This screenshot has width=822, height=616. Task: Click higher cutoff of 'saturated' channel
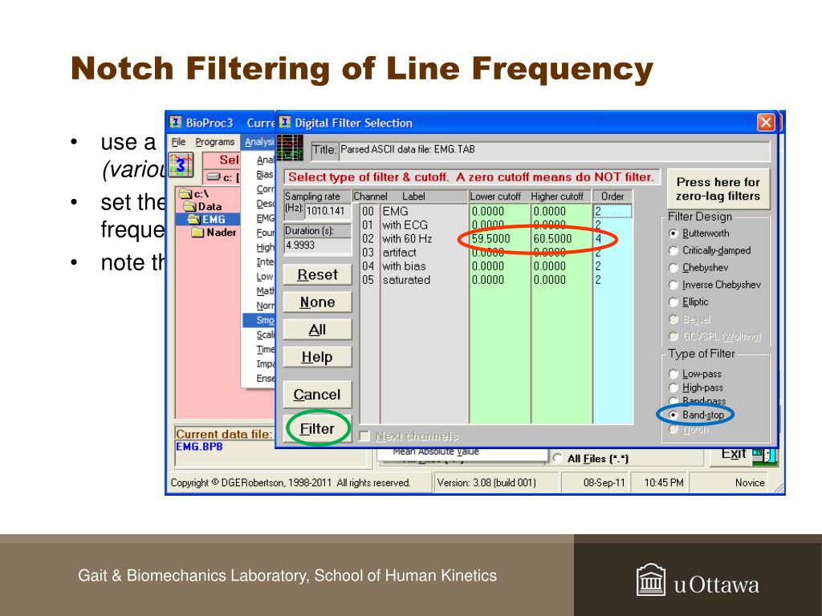pos(550,280)
